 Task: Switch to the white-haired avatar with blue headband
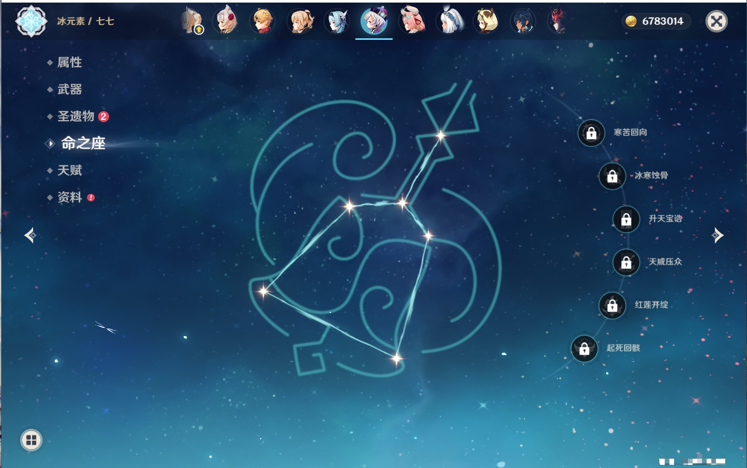pos(449,21)
